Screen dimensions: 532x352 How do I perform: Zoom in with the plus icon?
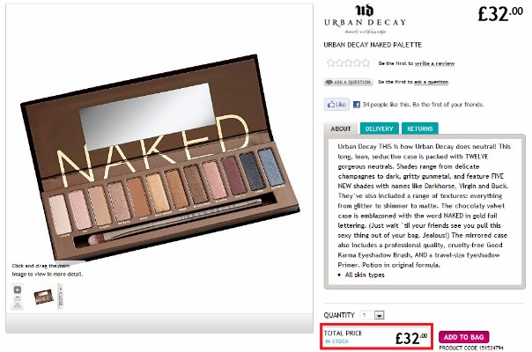coord(18,290)
